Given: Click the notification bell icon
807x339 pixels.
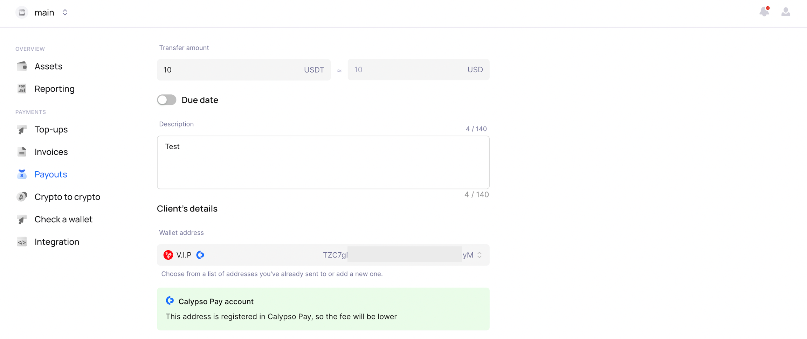Looking at the screenshot, I should (x=764, y=12).
